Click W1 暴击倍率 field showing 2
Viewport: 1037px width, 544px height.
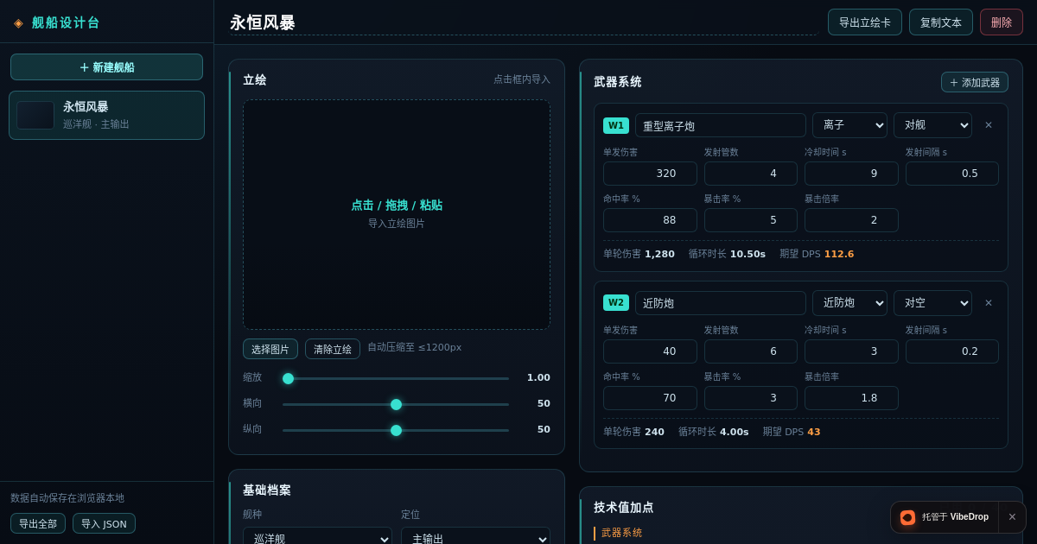[x=851, y=220]
